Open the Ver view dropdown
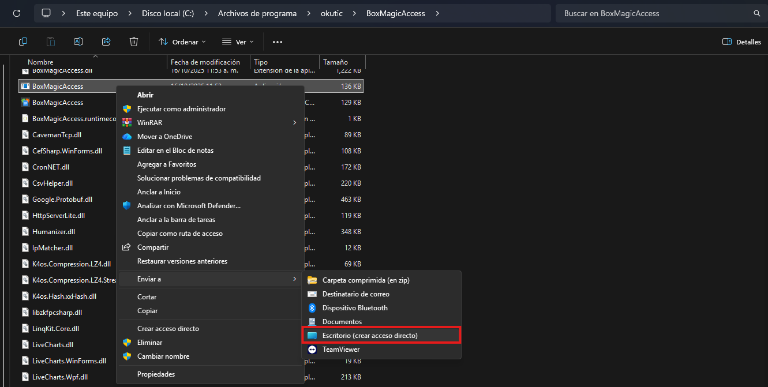The width and height of the screenshot is (768, 387). 238,42
